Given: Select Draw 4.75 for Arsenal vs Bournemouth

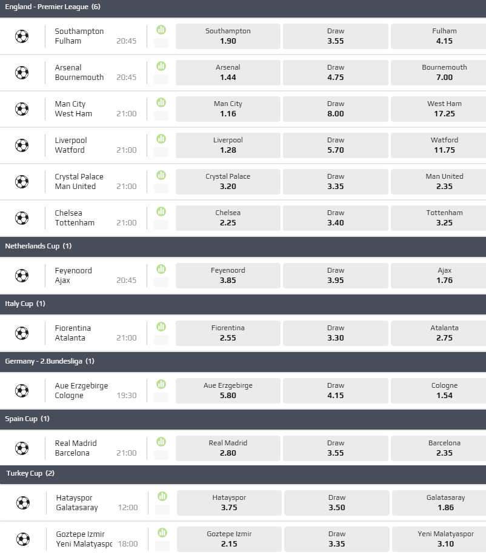Looking at the screenshot, I should pos(336,73).
